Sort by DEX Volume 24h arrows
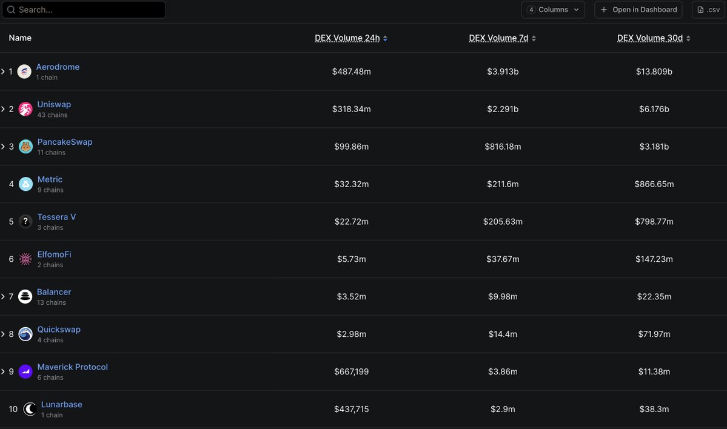 coord(385,38)
